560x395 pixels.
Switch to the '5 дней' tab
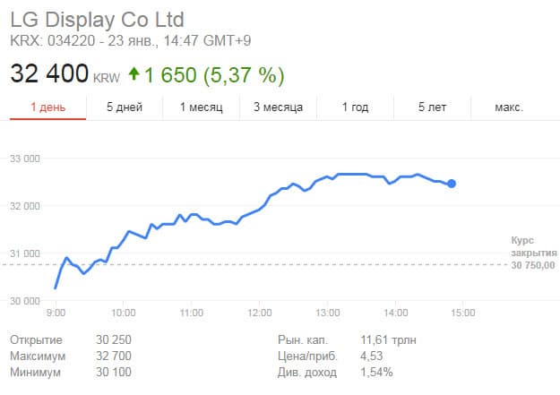pyautogui.click(x=125, y=107)
